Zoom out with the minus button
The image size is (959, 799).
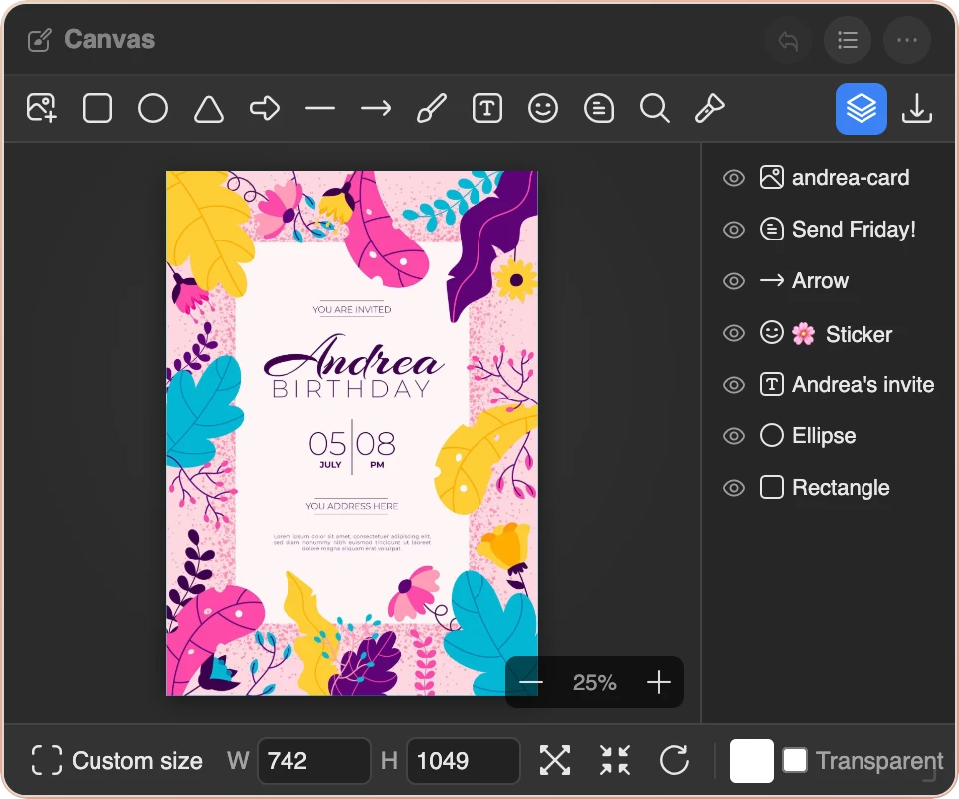[x=531, y=682]
